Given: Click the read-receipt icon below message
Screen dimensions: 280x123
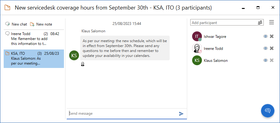Looking at the screenshot, I should pos(83,64).
